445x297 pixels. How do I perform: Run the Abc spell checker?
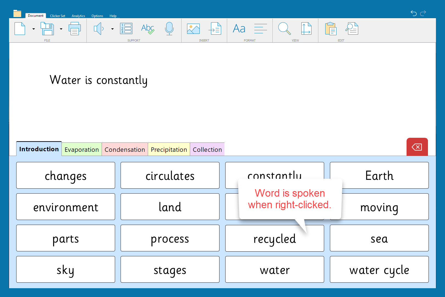(148, 29)
